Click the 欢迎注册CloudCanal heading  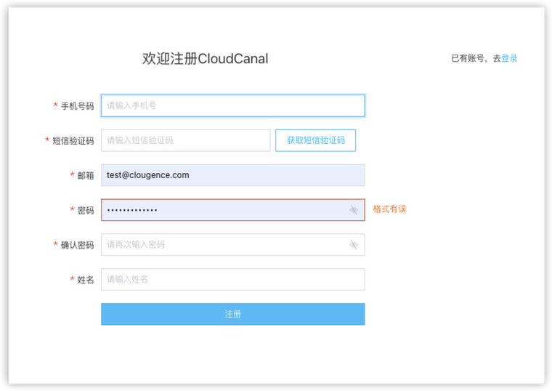click(206, 59)
